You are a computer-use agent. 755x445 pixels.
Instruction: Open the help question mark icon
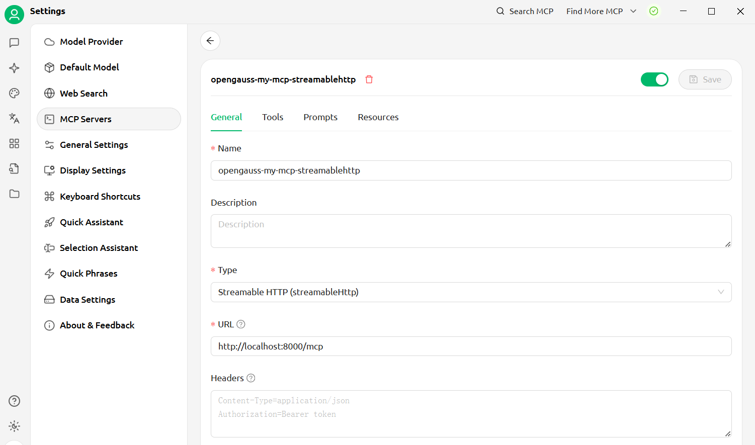point(14,401)
